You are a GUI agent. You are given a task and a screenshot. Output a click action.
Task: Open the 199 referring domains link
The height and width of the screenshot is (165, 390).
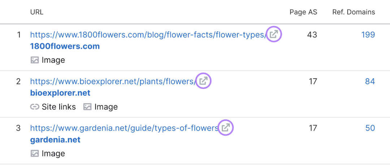point(368,35)
